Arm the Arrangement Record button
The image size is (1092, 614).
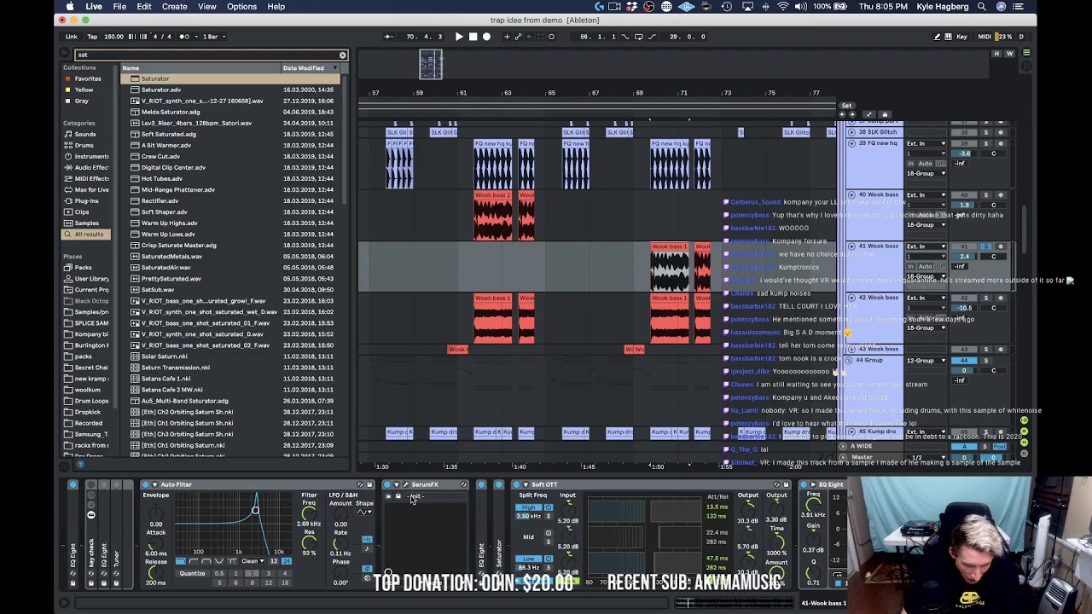486,37
